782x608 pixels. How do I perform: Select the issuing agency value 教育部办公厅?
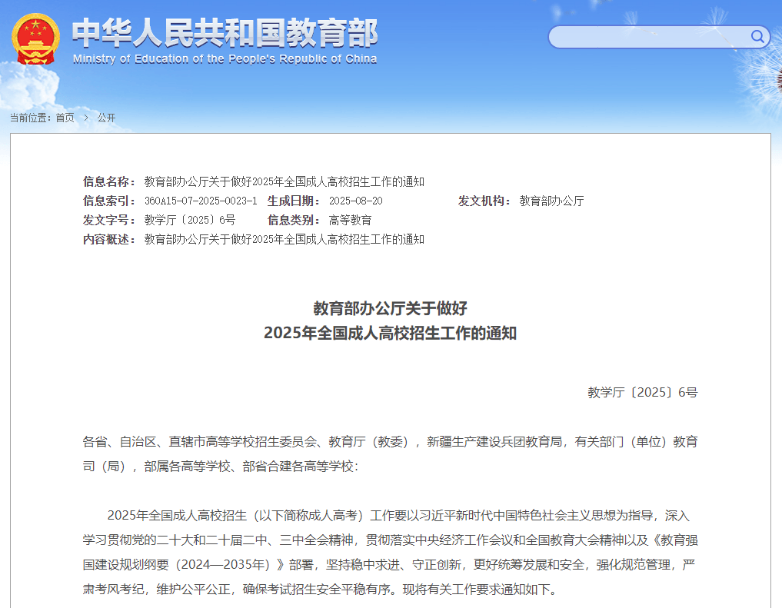(x=551, y=201)
